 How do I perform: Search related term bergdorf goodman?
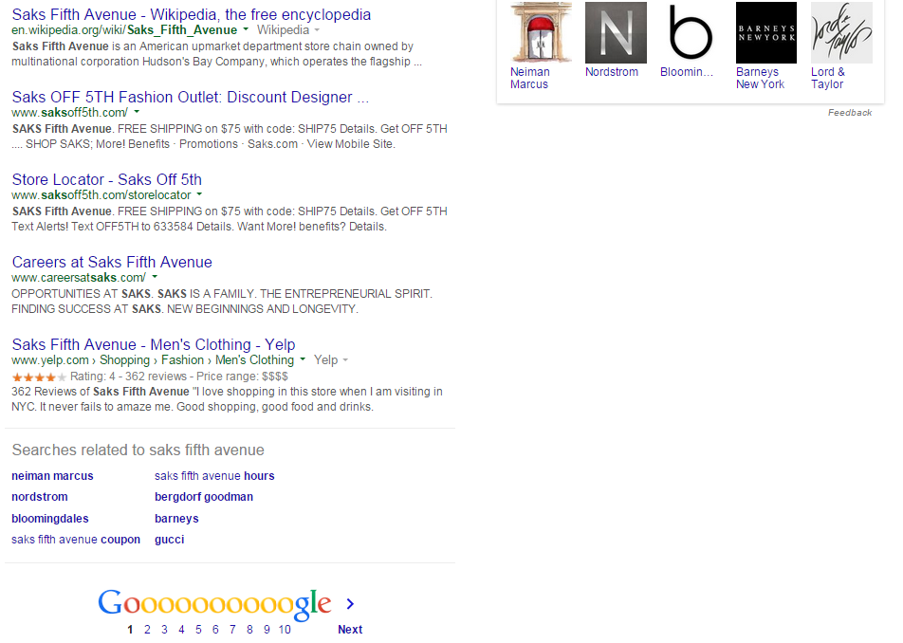click(203, 497)
